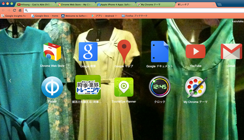Click the Chrome Web Store label text

[x=52, y=66]
